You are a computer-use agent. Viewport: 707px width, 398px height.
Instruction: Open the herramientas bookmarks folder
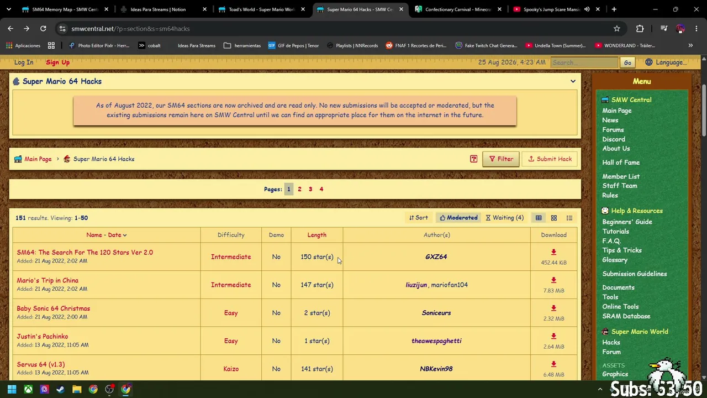tap(242, 45)
